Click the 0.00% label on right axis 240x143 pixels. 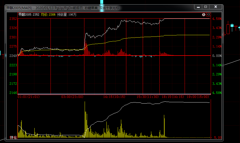point(217,56)
